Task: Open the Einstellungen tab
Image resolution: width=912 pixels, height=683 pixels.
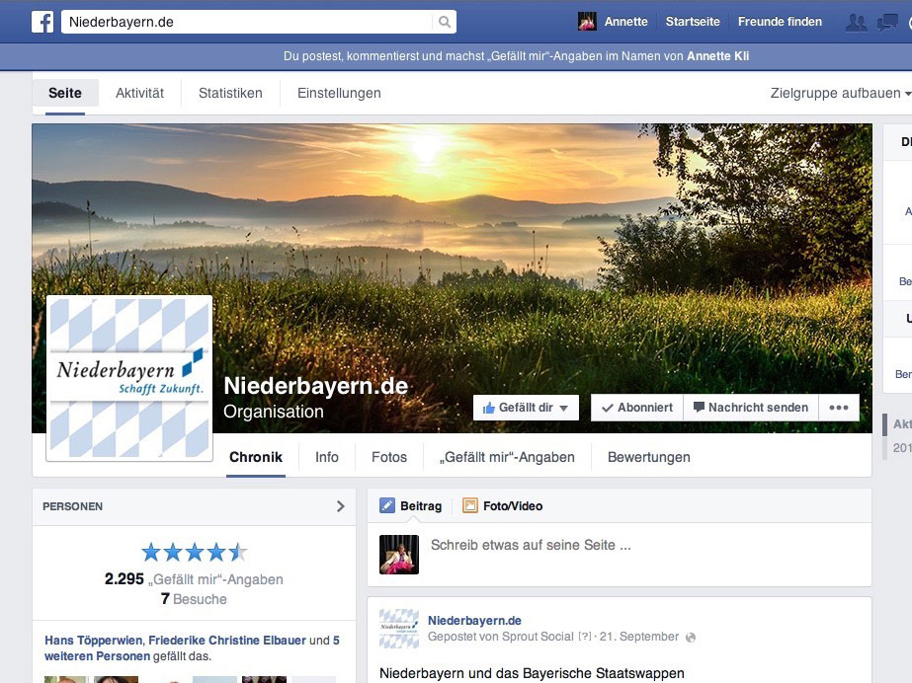Action: tap(339, 94)
